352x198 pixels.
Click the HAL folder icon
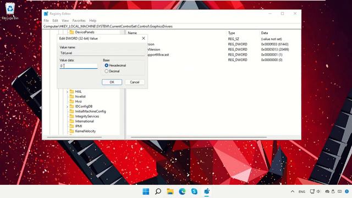pos(72,91)
